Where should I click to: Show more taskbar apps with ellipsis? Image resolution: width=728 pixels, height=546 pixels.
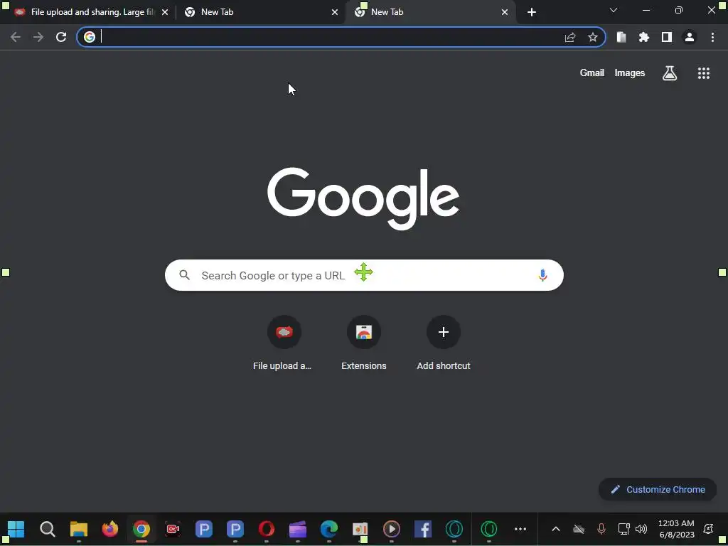click(520, 529)
